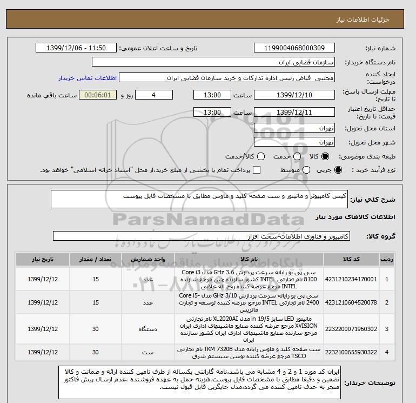Click the delivery city field تهران
This screenshot has width=416, height=403.
tap(294, 142)
